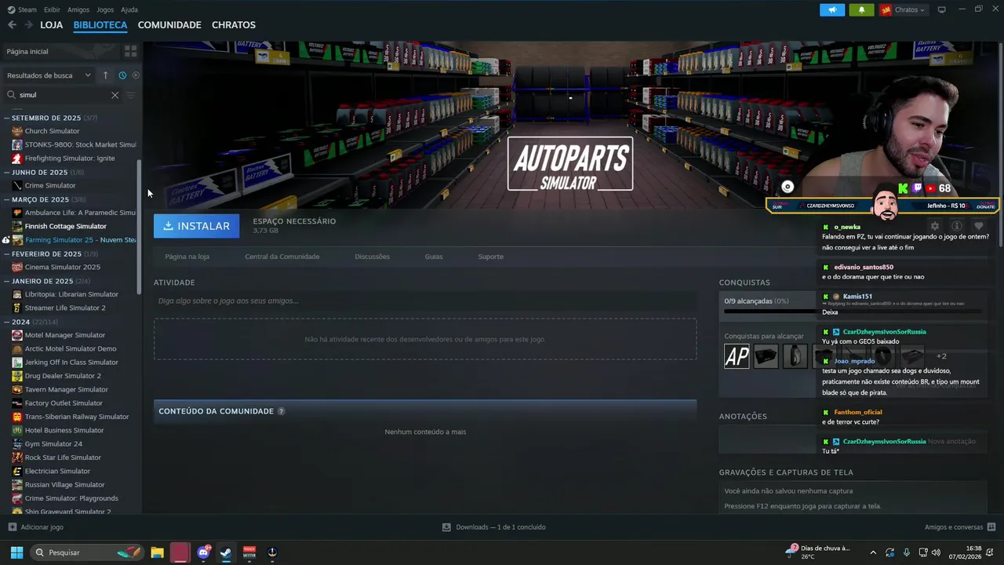Open the Amigos menu
The image size is (1004, 565).
point(78,9)
